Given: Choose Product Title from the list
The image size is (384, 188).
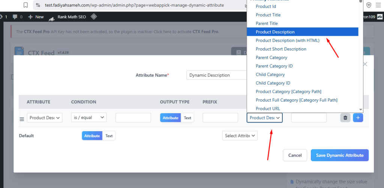Looking at the screenshot, I should (x=303, y=15).
